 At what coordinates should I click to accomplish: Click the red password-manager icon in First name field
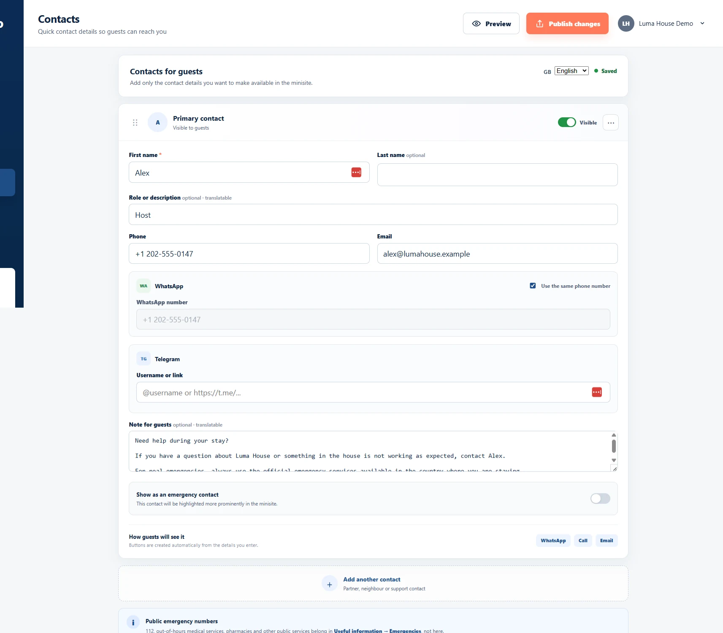(x=356, y=172)
